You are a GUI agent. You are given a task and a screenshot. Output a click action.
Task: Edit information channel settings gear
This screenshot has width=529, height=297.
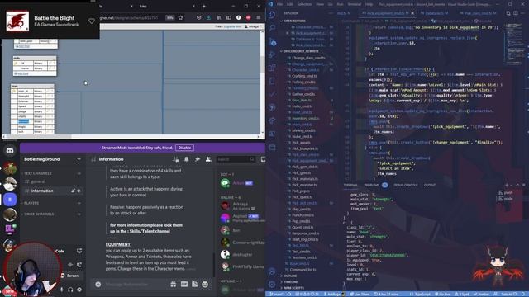pyautogui.click(x=79, y=191)
